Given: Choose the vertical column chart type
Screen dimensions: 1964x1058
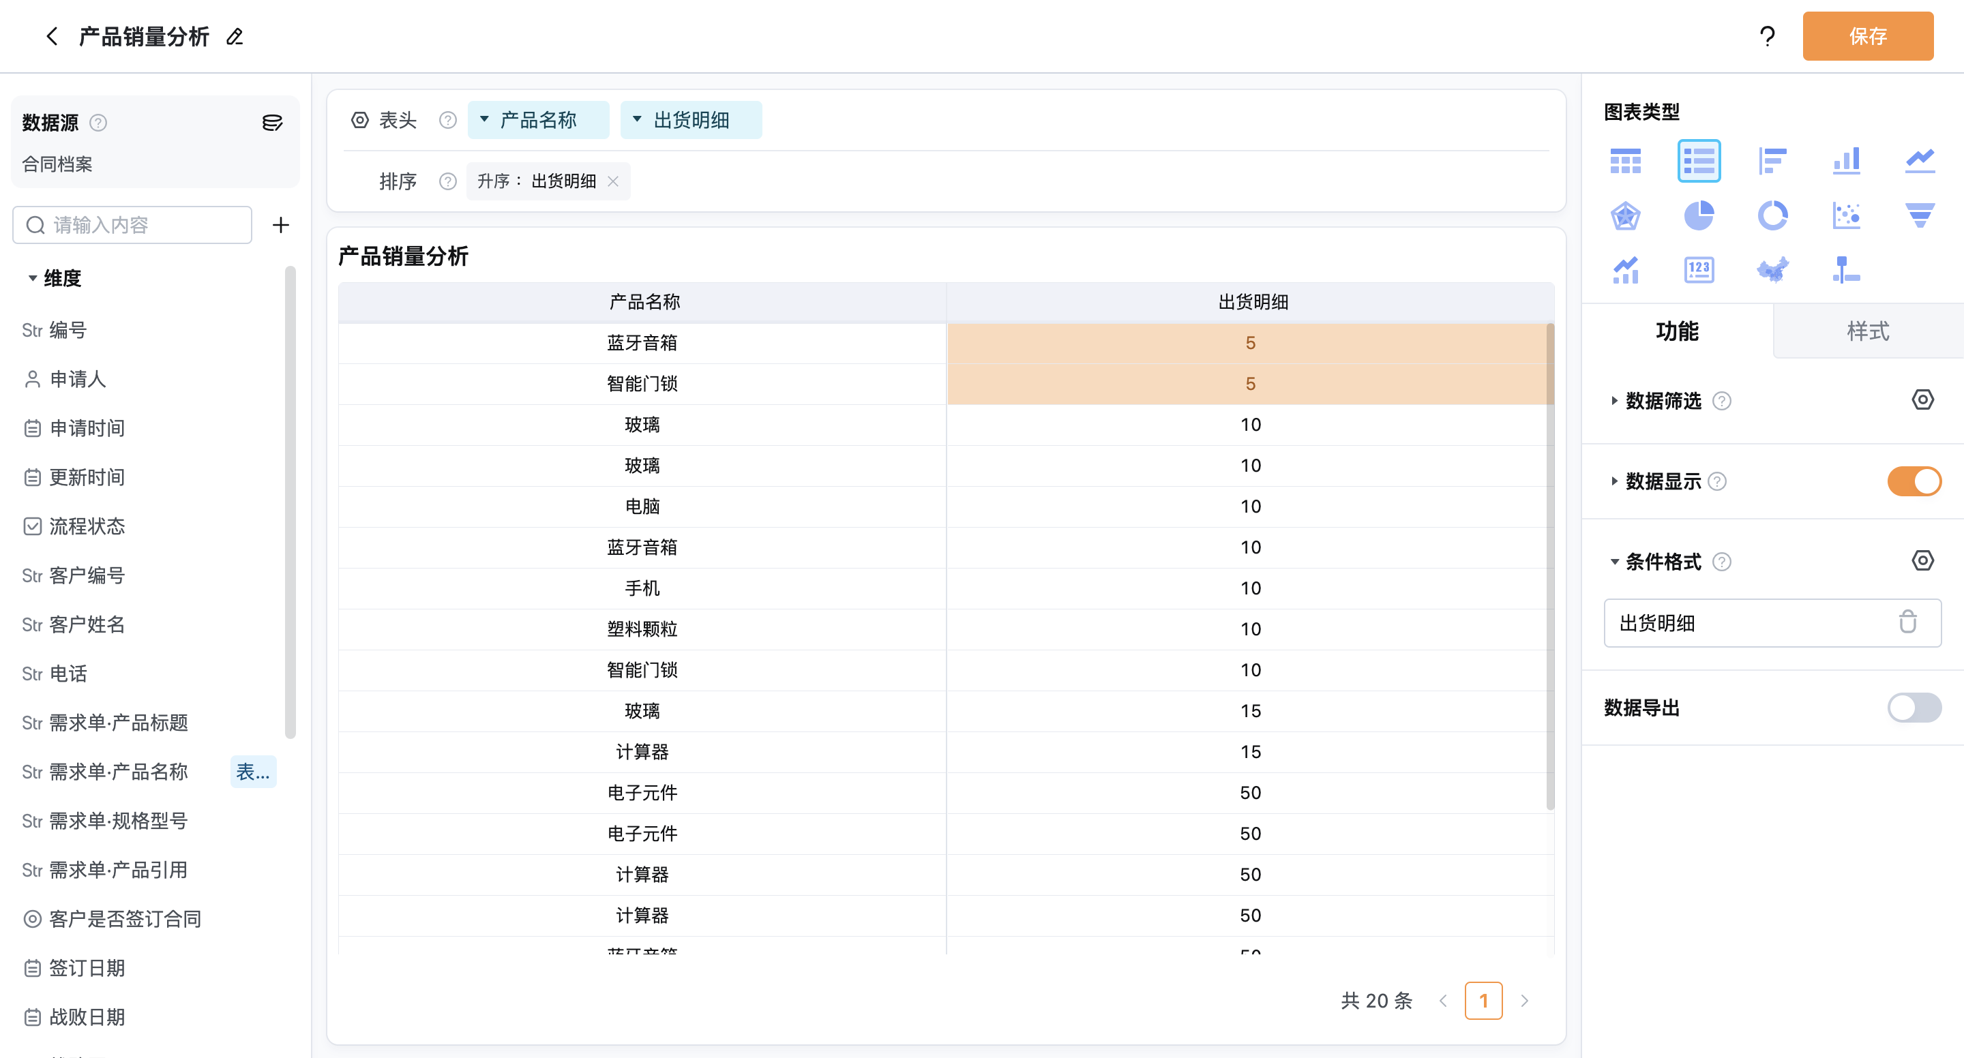Looking at the screenshot, I should point(1846,161).
